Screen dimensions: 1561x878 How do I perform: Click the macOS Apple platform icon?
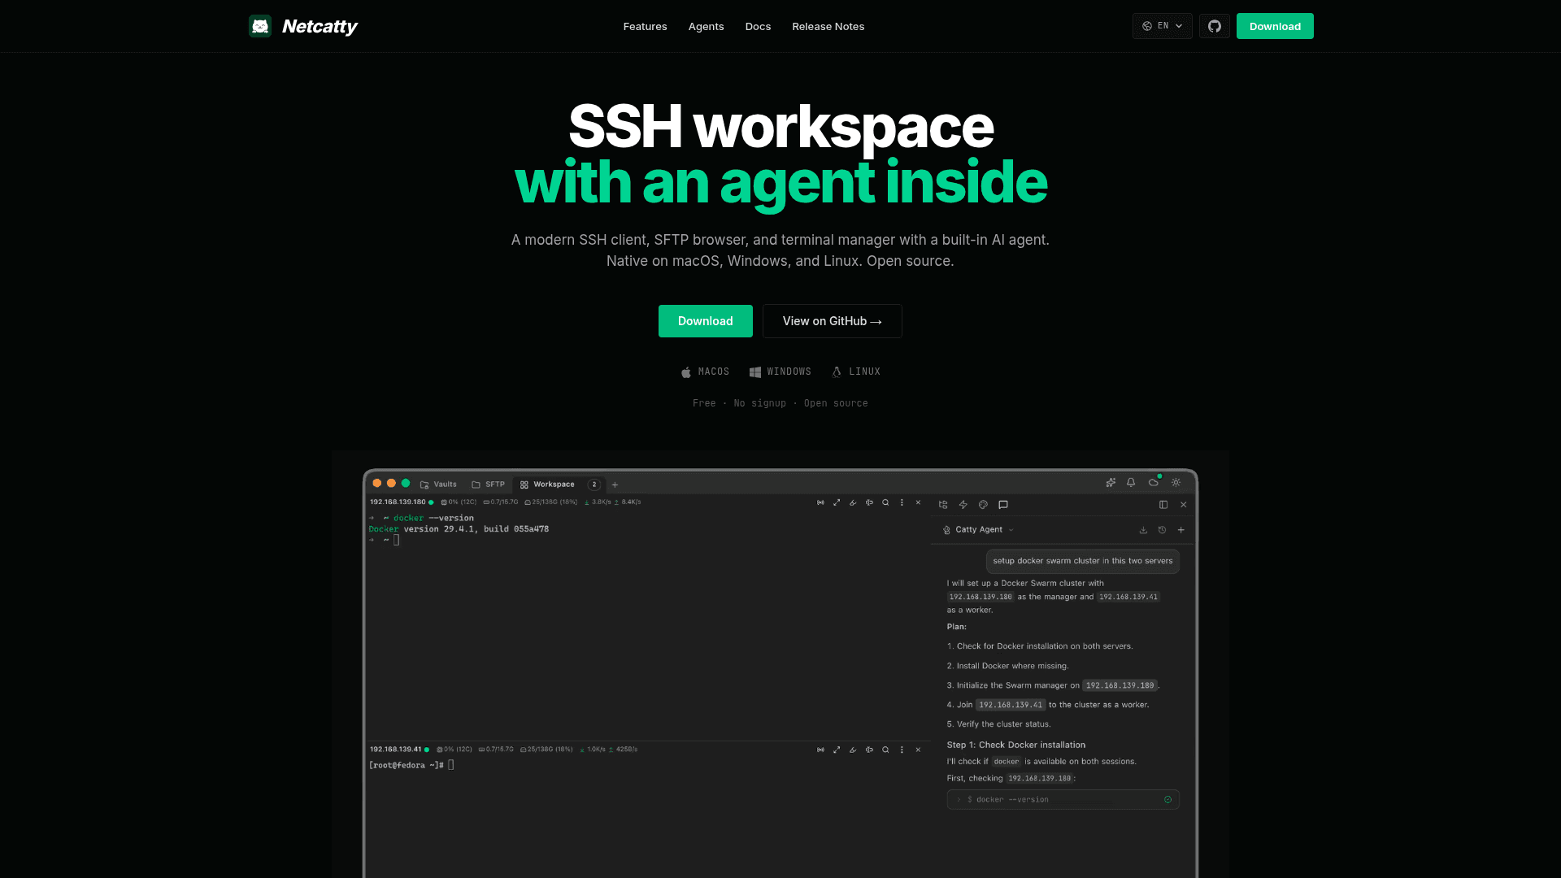pos(686,372)
